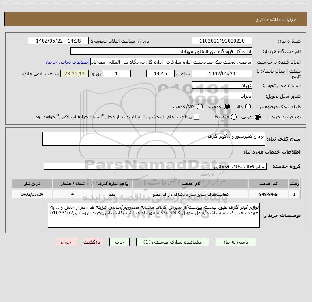The width and height of the screenshot is (312, 302).
Task: Click the deadline time field 14:45
Action: tap(160, 73)
